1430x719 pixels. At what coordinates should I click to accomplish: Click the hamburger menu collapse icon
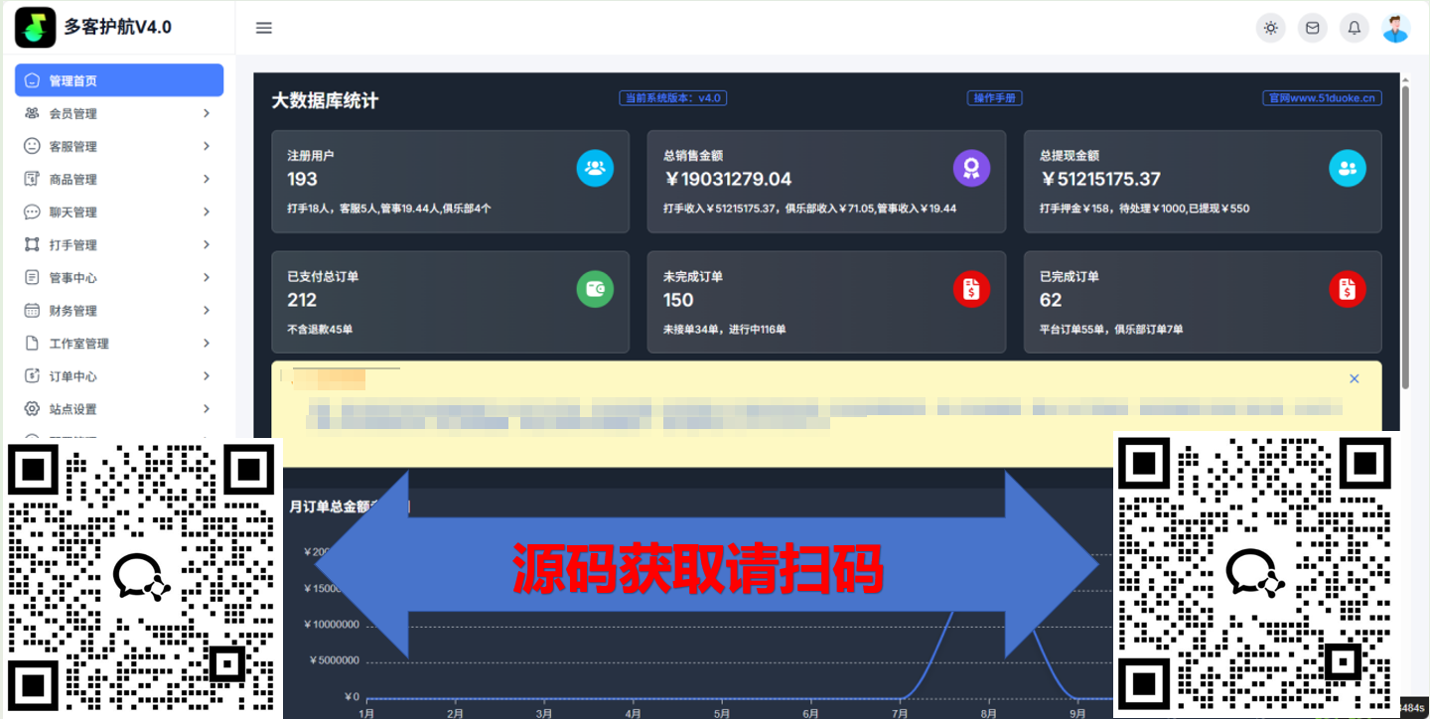[x=263, y=28]
